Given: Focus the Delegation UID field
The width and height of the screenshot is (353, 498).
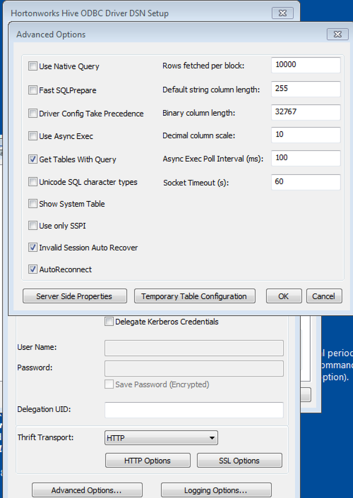Looking at the screenshot, I should click(194, 410).
